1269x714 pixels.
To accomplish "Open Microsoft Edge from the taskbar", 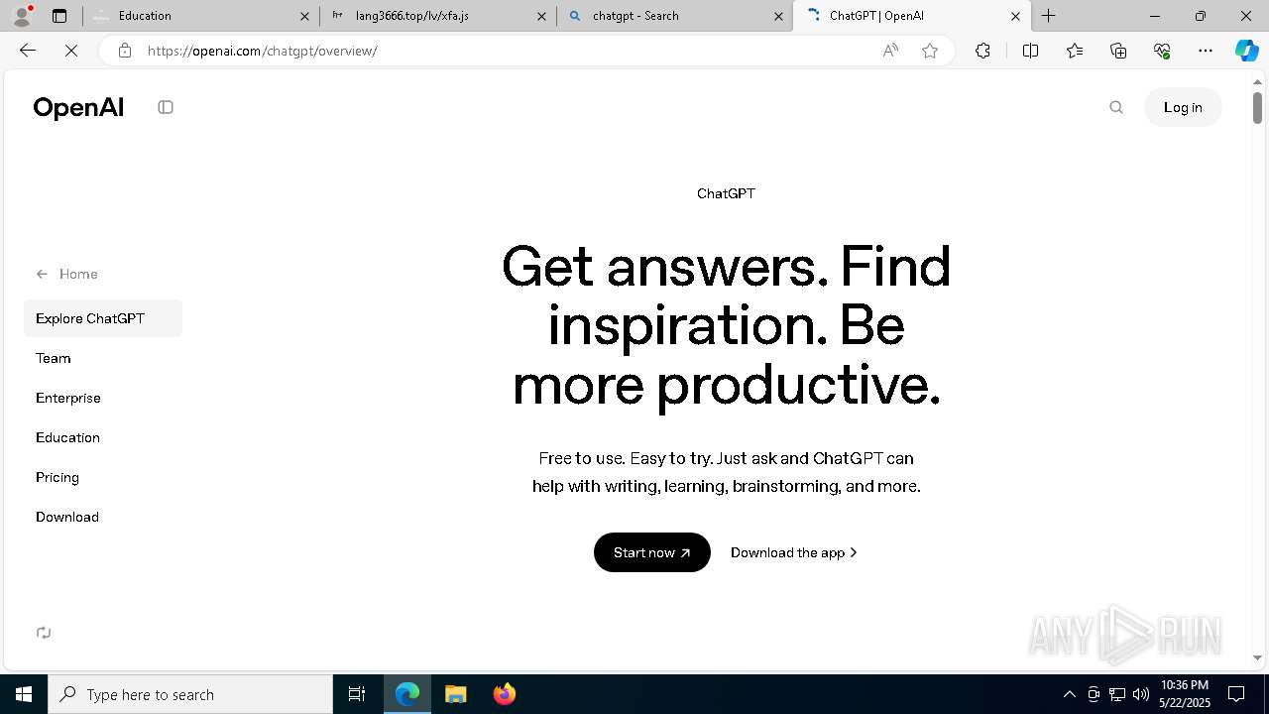I will coord(407,694).
